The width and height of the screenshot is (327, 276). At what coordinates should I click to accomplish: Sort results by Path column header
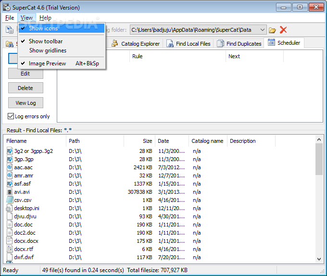point(95,141)
